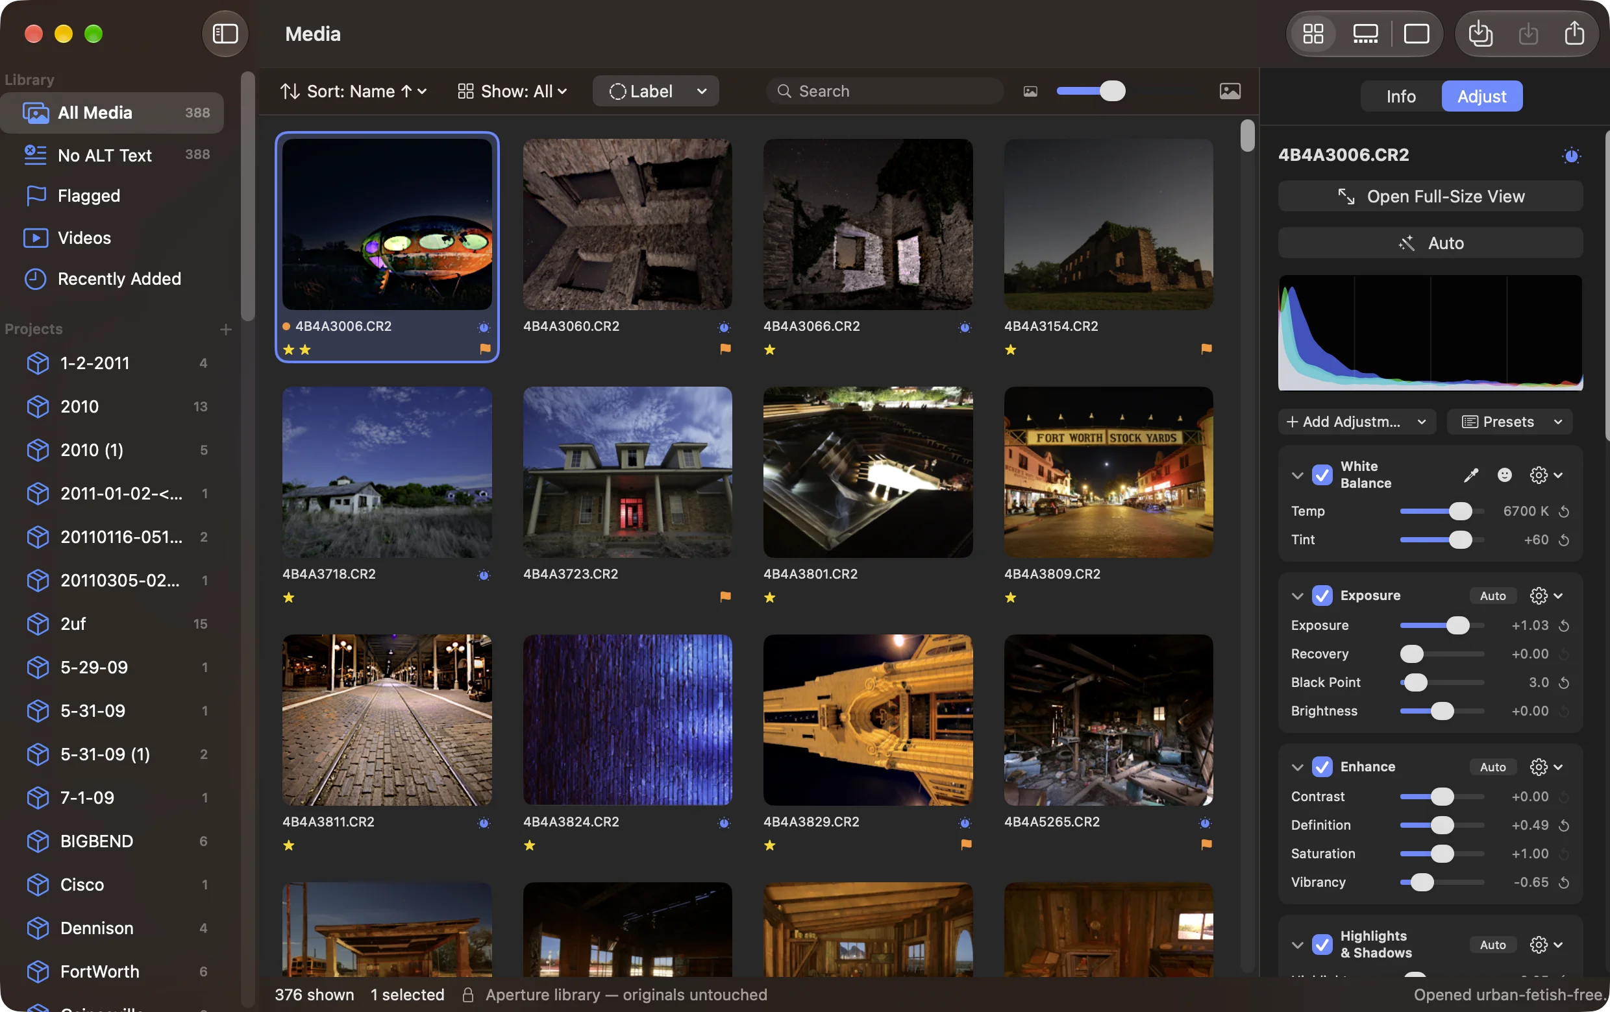Switch to grid view layout
The image size is (1610, 1012).
pyautogui.click(x=1313, y=33)
